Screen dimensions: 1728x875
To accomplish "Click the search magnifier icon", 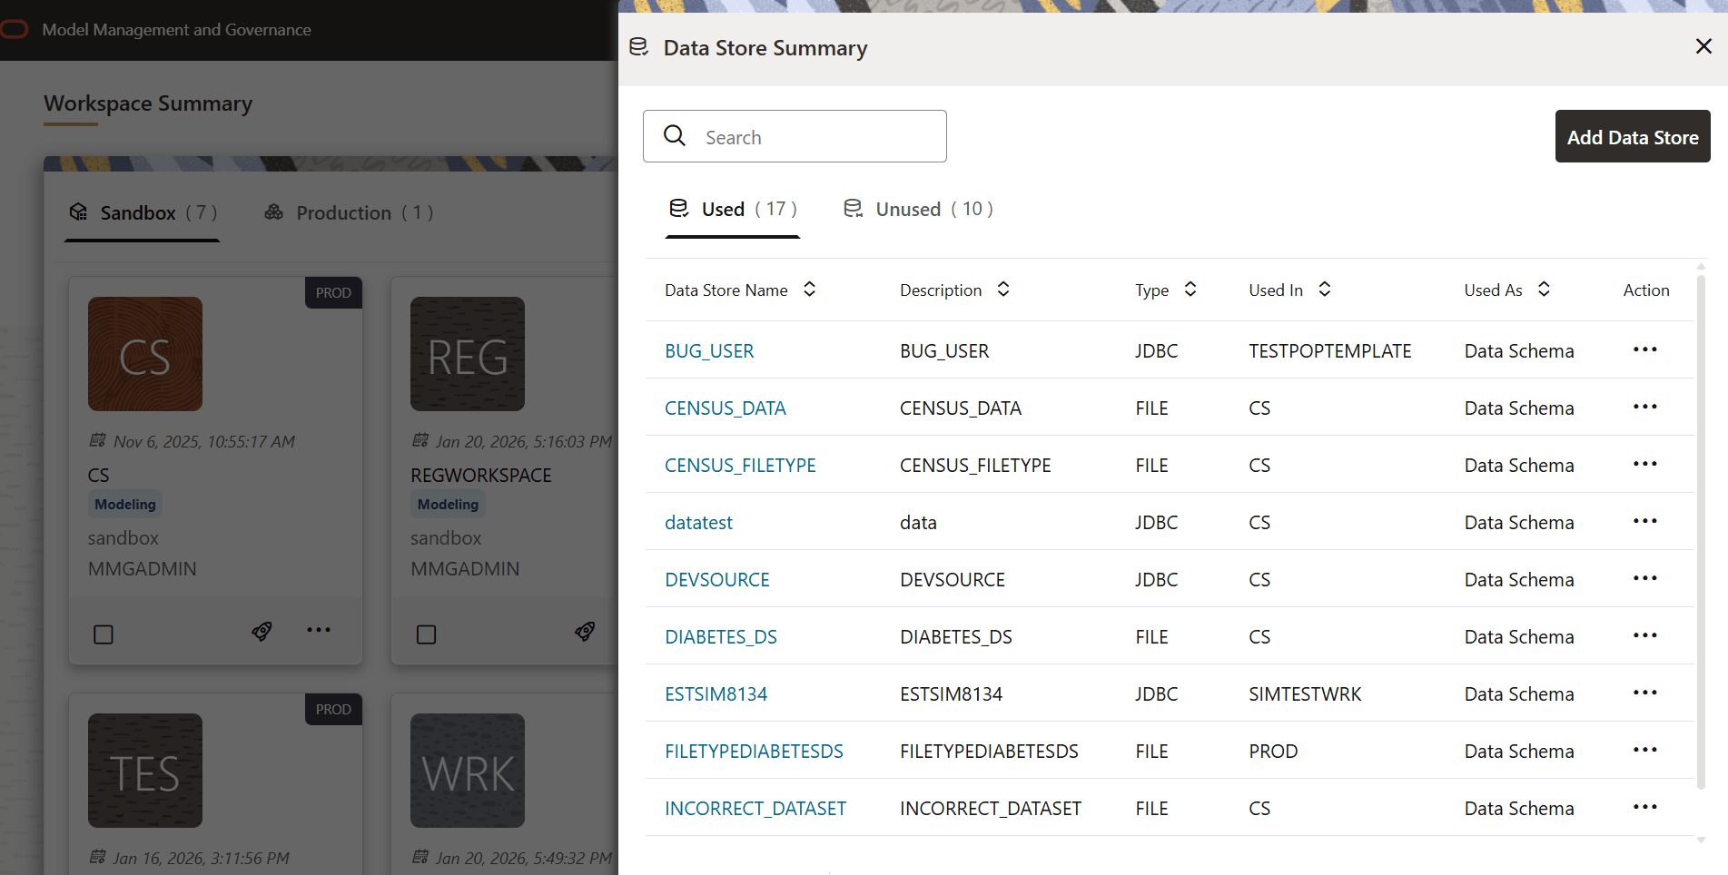I will 675,134.
